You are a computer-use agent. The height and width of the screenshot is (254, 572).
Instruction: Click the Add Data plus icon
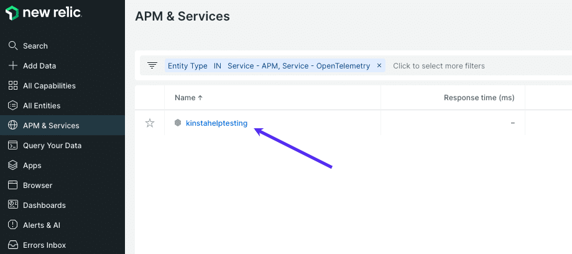click(12, 66)
